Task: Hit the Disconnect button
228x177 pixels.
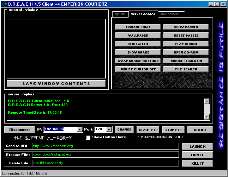Action: (x=19, y=129)
